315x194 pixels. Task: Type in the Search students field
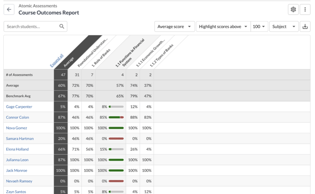32,27
